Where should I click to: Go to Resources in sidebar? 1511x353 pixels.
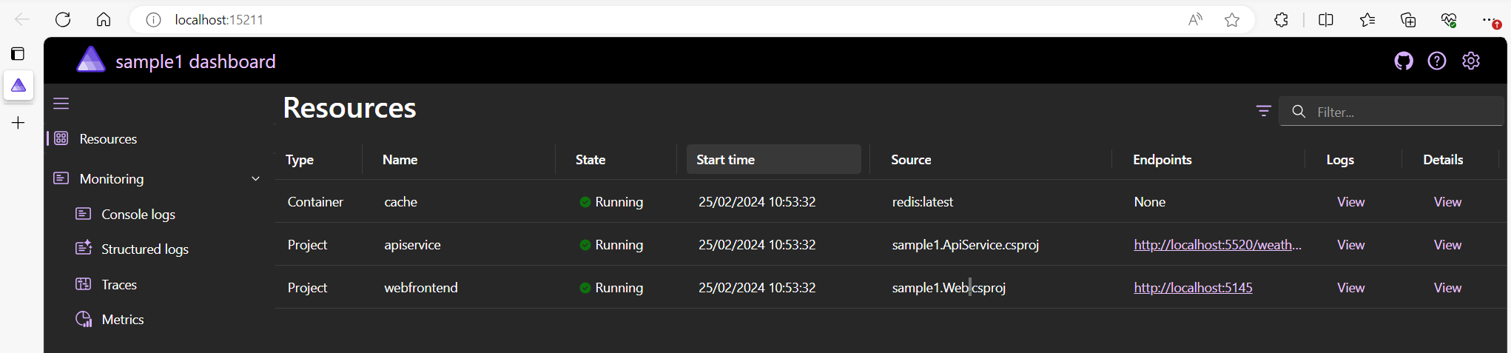108,139
